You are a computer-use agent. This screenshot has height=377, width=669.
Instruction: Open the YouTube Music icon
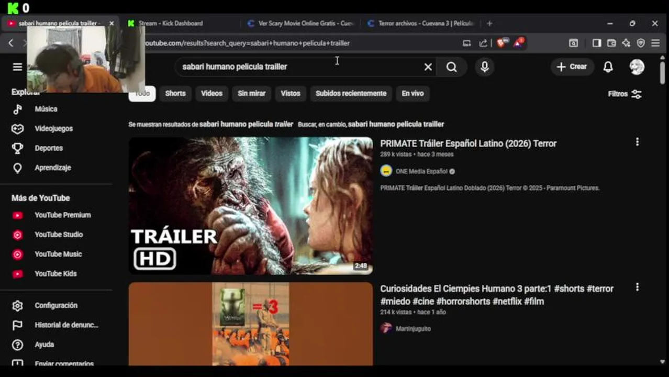pyautogui.click(x=17, y=254)
